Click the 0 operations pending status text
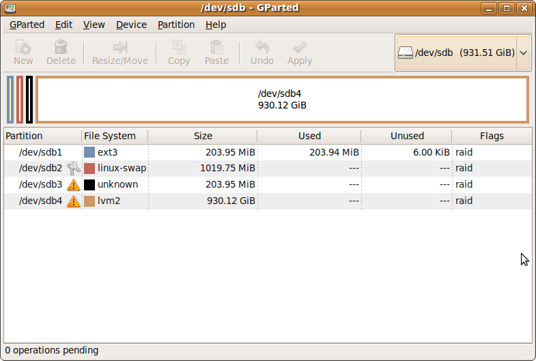 pos(52,350)
